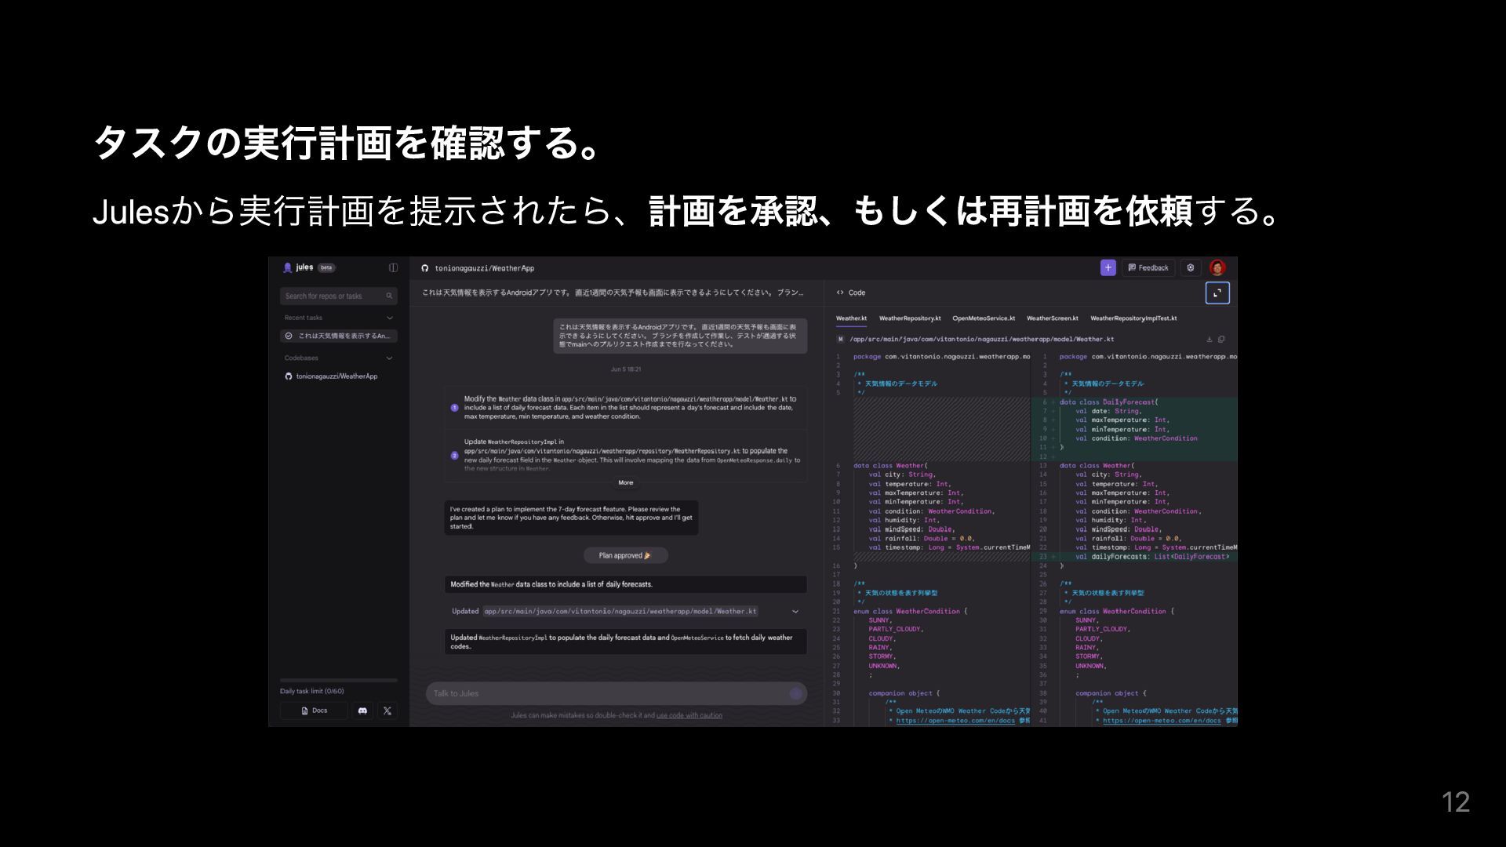
Task: Click the Daily task limit (0/60) text
Action: [312, 691]
